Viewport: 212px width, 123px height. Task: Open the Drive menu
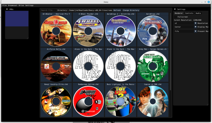coord(21,5)
